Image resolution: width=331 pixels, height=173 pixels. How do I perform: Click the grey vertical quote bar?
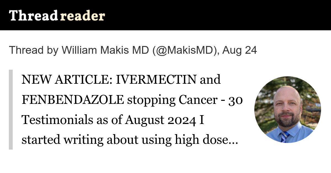pyautogui.click(x=11, y=110)
